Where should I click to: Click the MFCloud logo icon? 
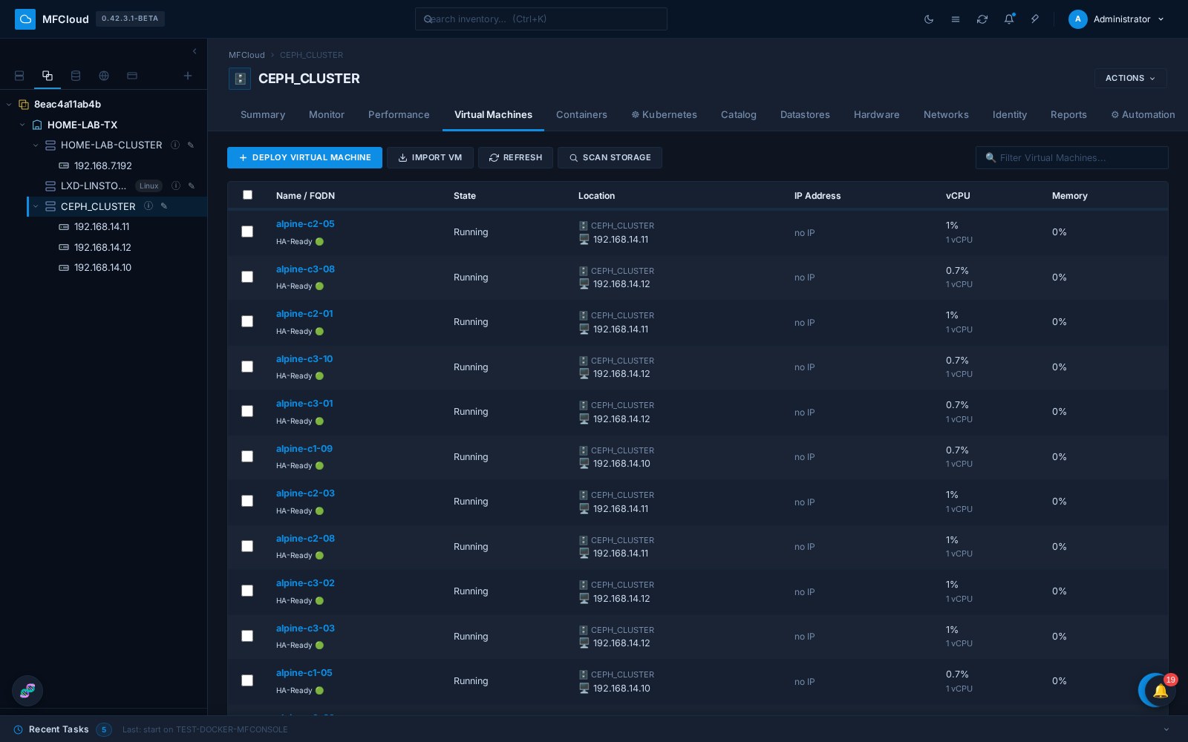pyautogui.click(x=25, y=19)
